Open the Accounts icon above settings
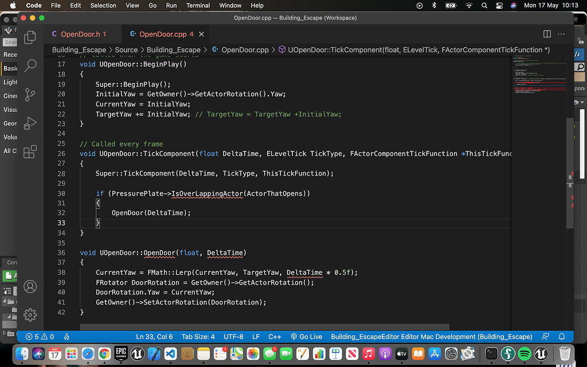This screenshot has width=587, height=367. [30, 286]
